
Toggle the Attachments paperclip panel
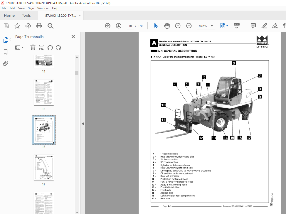6,63
